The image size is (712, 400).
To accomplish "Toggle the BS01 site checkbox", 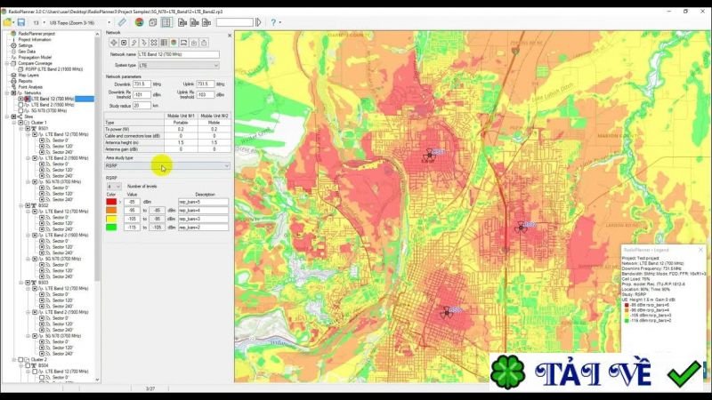I will (x=28, y=129).
